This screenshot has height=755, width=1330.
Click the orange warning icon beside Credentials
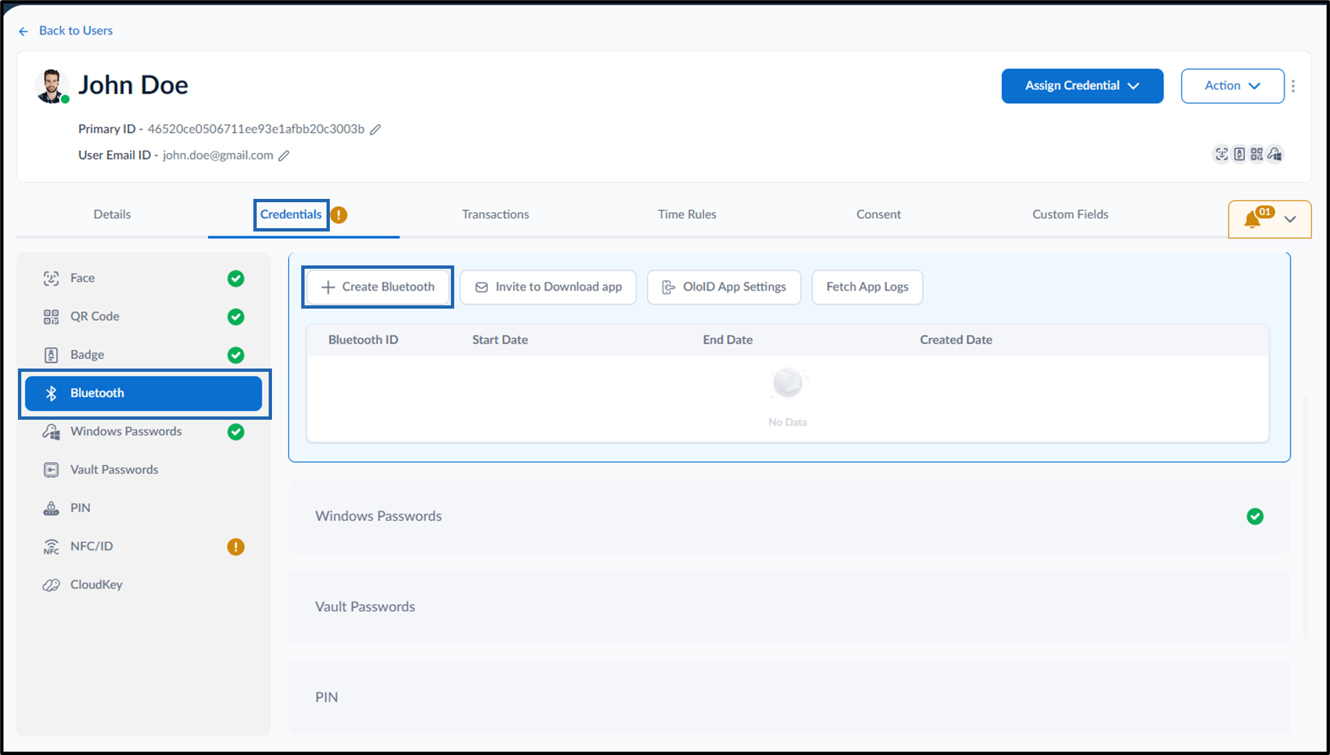pos(339,215)
